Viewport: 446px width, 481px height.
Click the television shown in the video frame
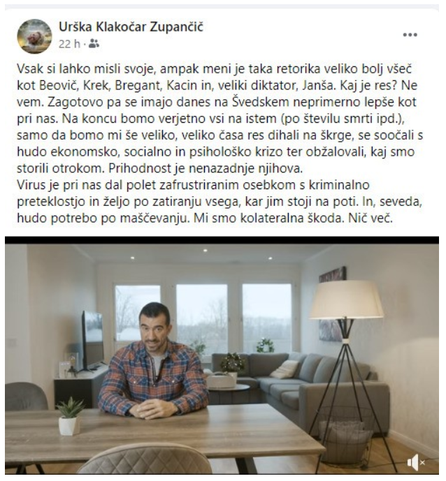pos(92,340)
